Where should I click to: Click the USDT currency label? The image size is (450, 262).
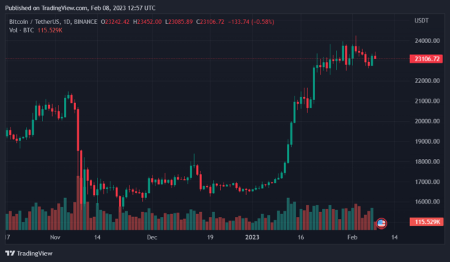tap(421, 20)
